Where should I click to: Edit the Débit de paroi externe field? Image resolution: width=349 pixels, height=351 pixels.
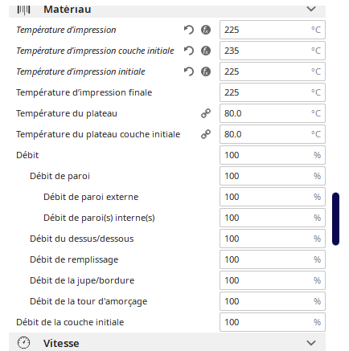coord(273,197)
